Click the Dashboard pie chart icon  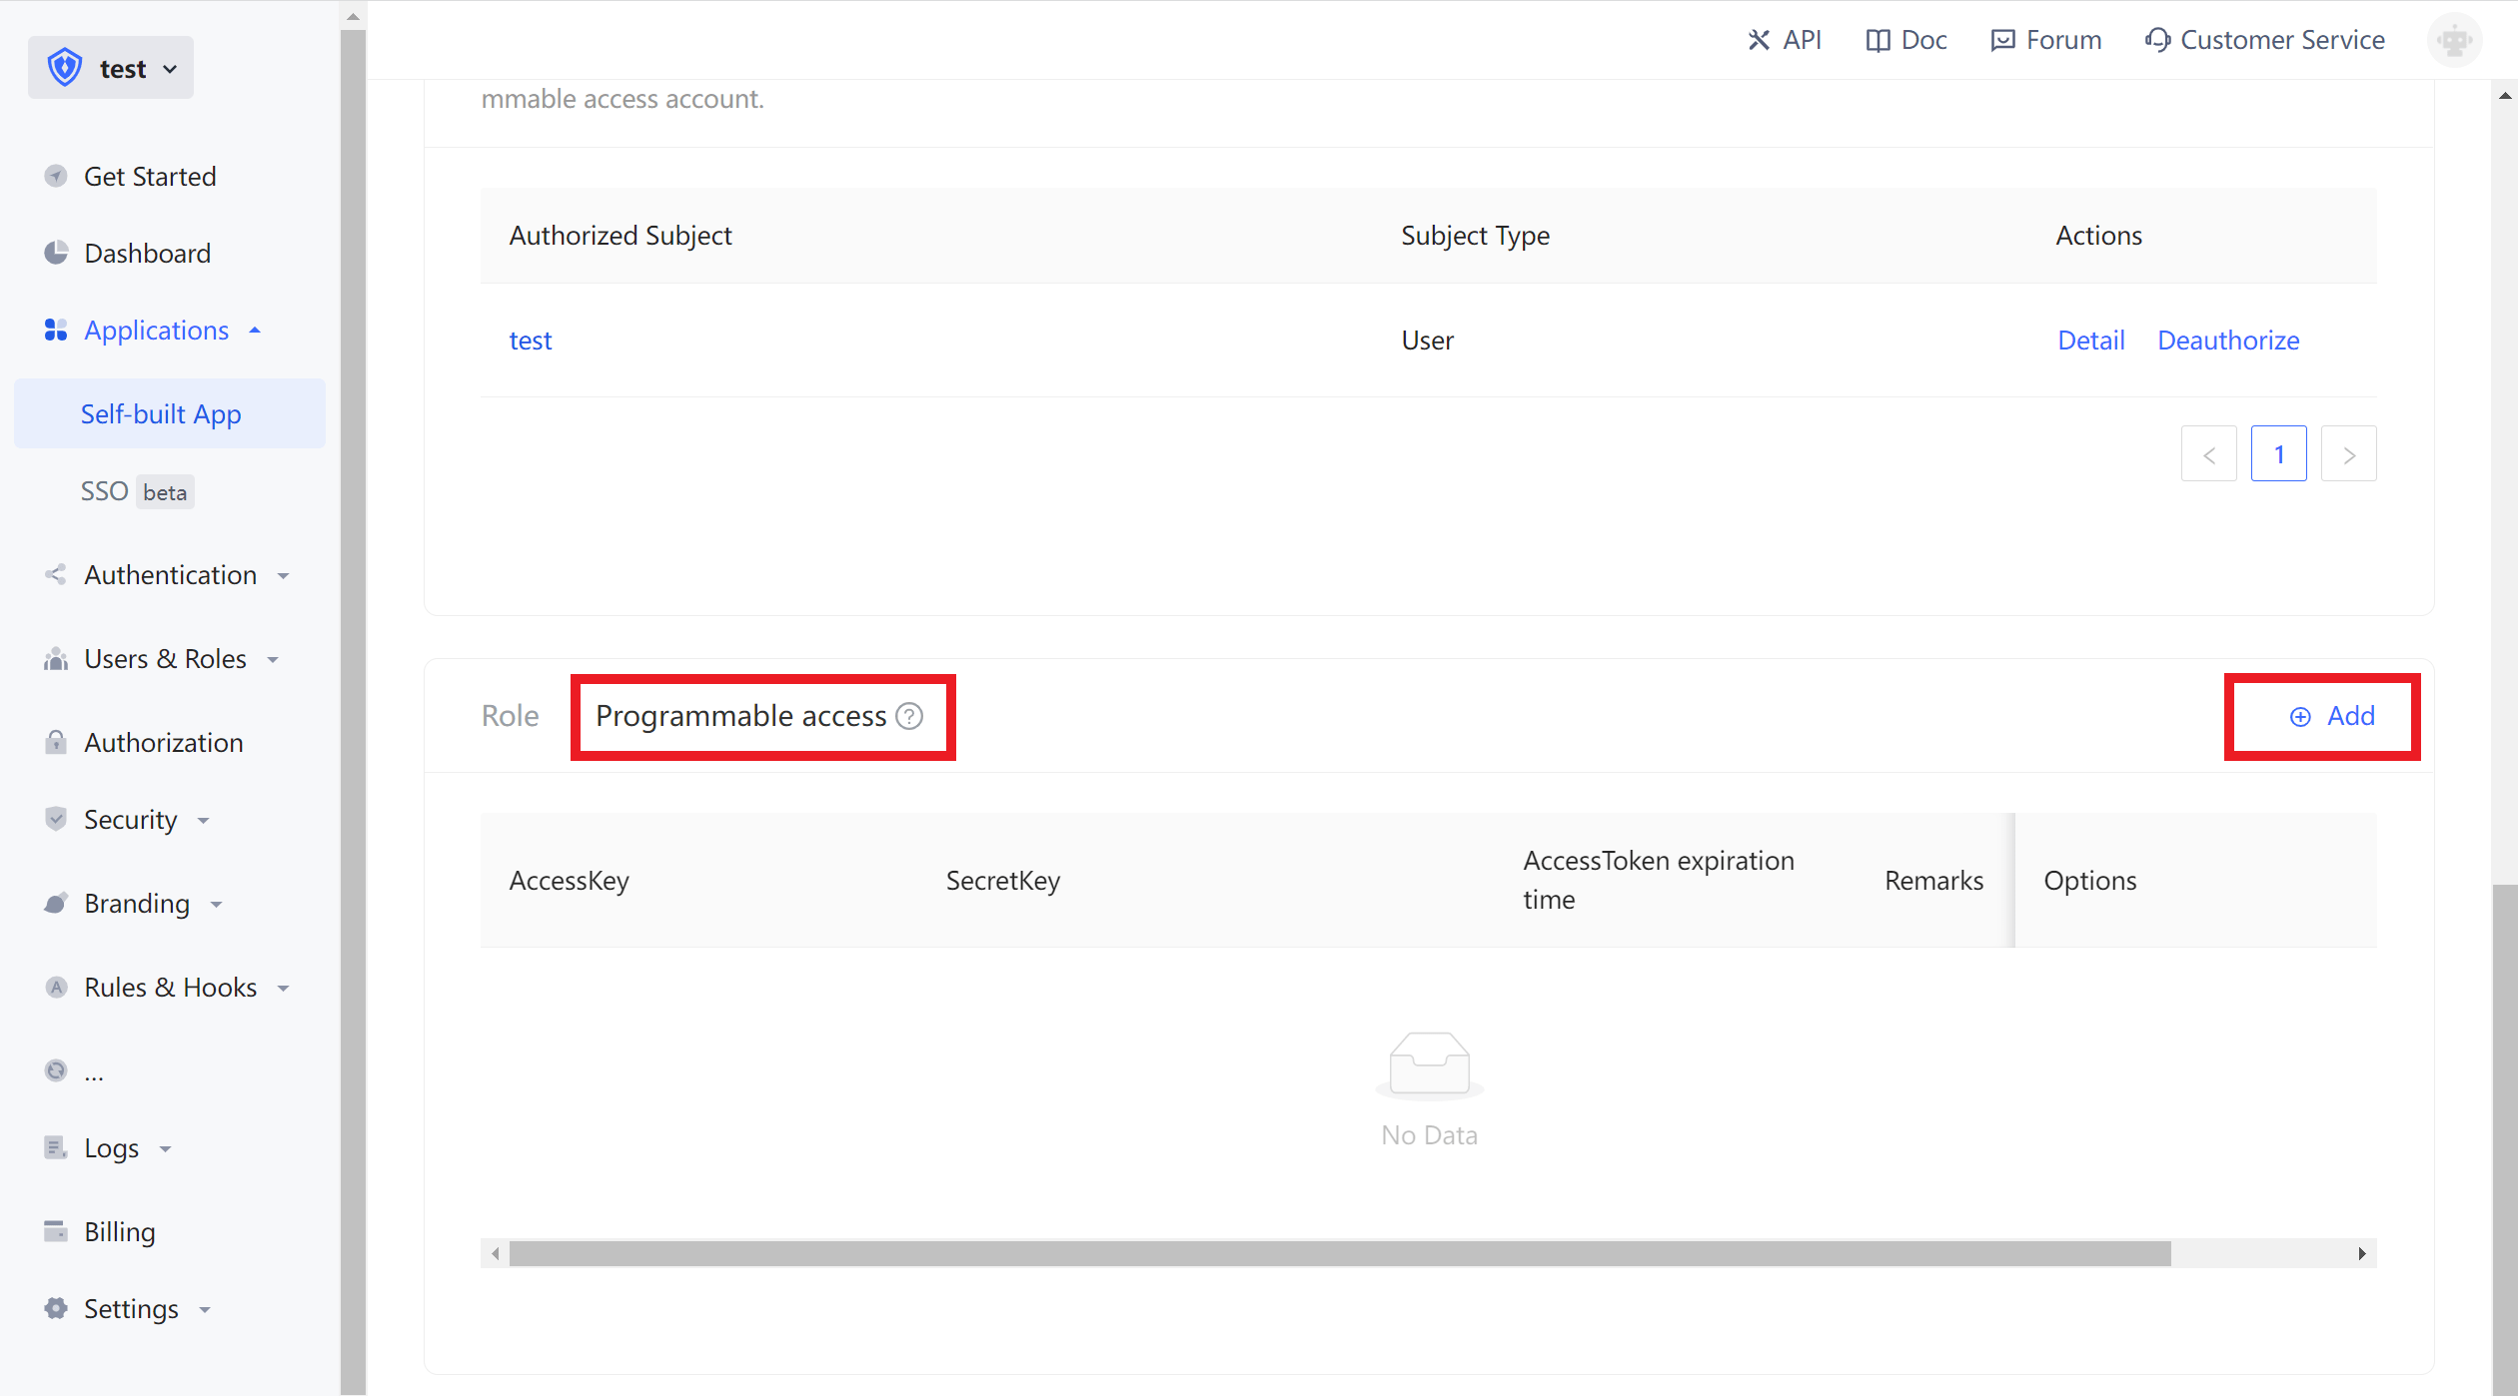tap(56, 253)
